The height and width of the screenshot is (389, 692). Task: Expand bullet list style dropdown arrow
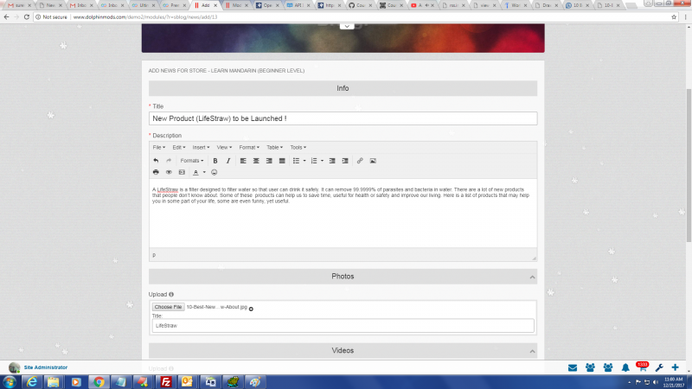(x=304, y=161)
